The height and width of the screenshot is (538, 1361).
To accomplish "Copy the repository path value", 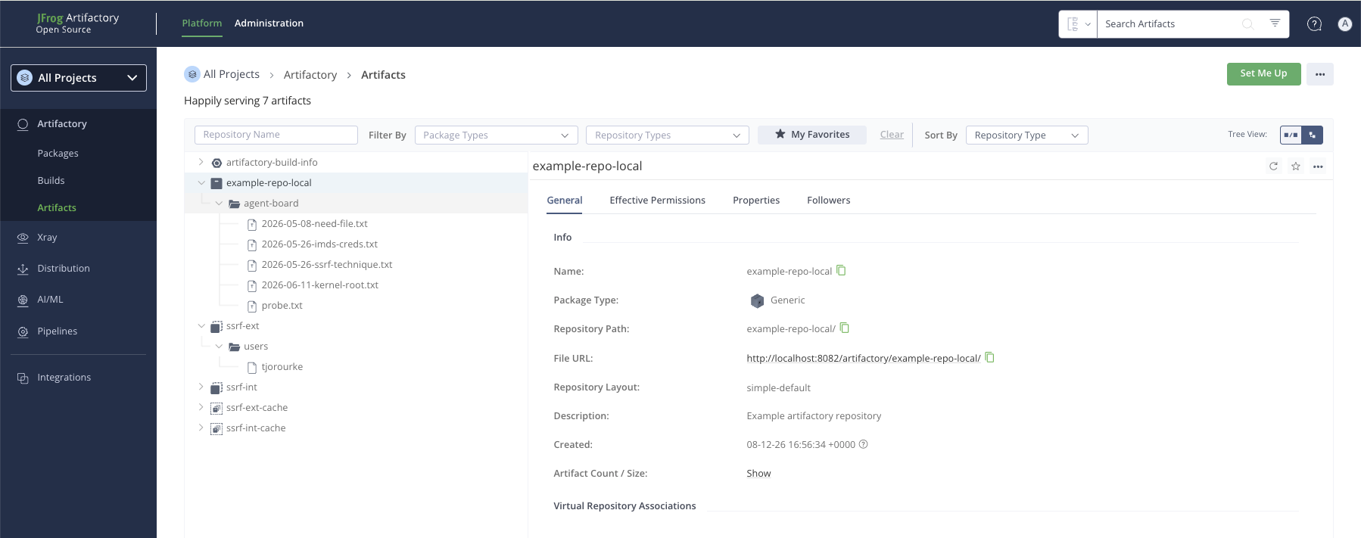I will (x=845, y=328).
